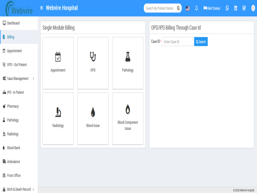This screenshot has height=193, width=257.
Task: Open the US flag language selector
Action: (188, 8)
